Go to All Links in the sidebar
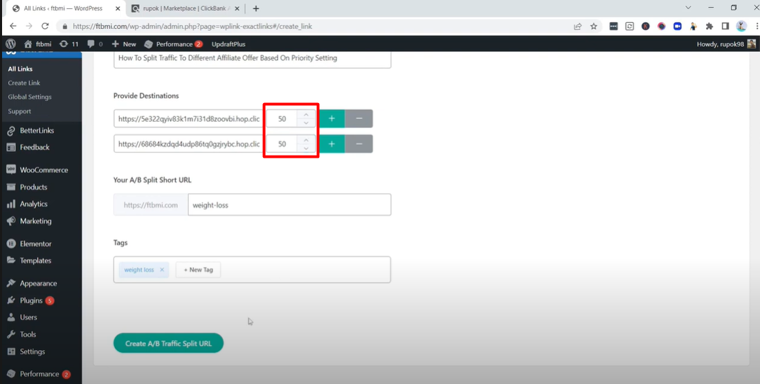Image resolution: width=760 pixels, height=384 pixels. [20, 68]
